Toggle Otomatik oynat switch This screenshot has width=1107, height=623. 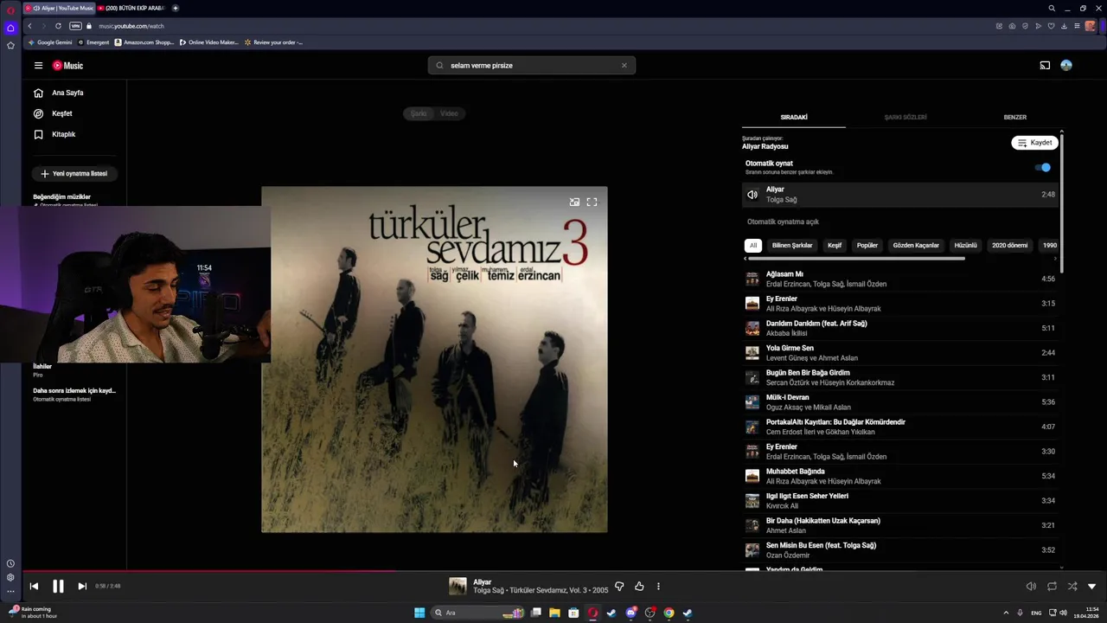coord(1044,168)
